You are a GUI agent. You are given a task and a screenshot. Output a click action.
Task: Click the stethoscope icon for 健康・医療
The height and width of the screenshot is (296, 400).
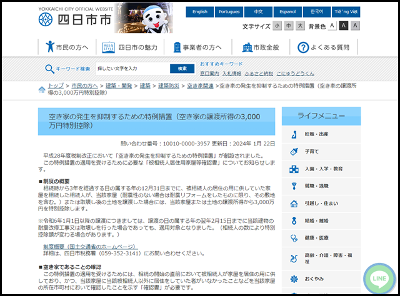point(294,238)
